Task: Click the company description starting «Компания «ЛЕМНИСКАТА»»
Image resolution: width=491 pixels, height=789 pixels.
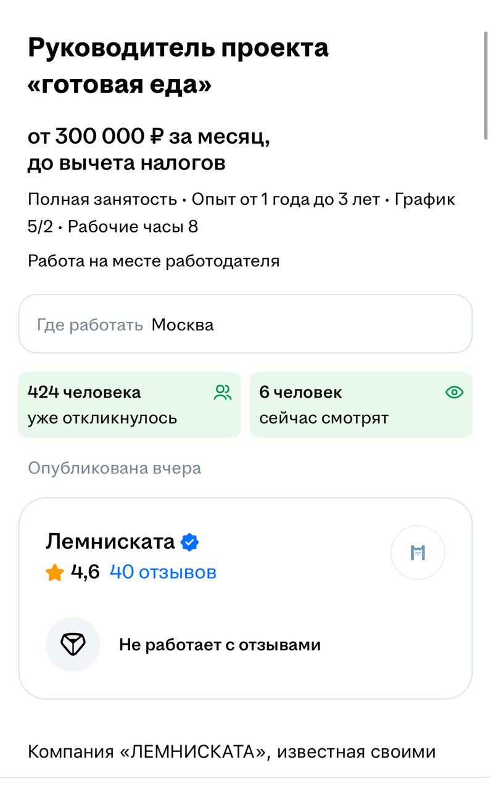Action: 231,752
